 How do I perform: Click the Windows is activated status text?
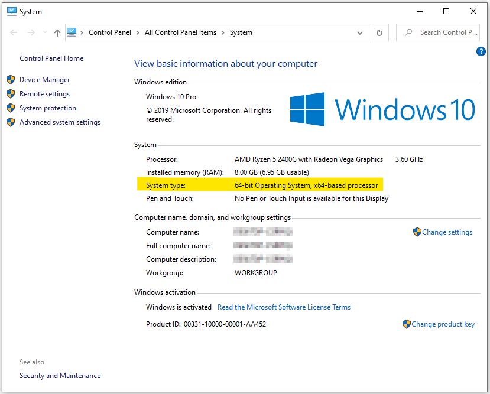[179, 307]
